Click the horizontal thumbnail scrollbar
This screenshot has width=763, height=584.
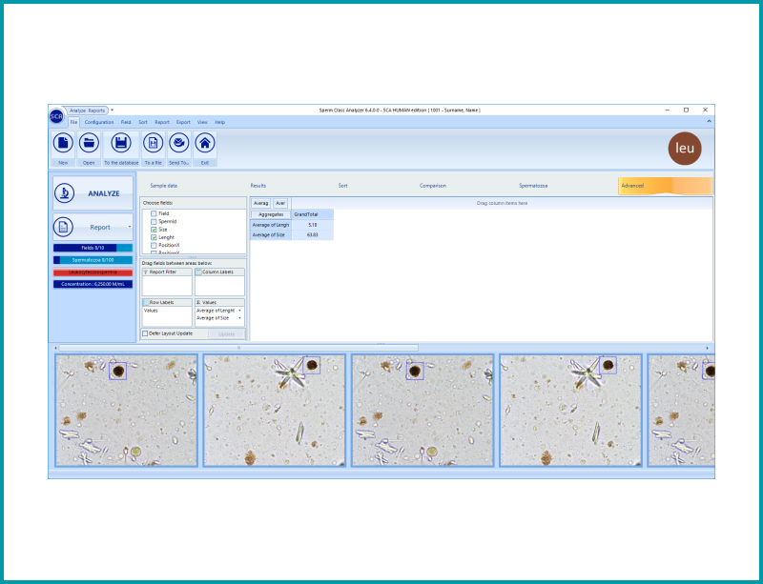[238, 348]
